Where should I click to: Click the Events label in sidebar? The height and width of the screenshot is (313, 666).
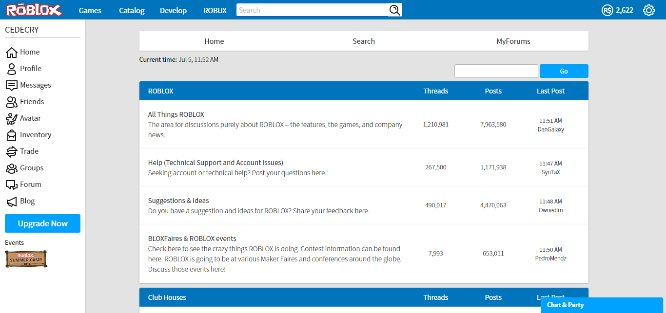pos(15,242)
